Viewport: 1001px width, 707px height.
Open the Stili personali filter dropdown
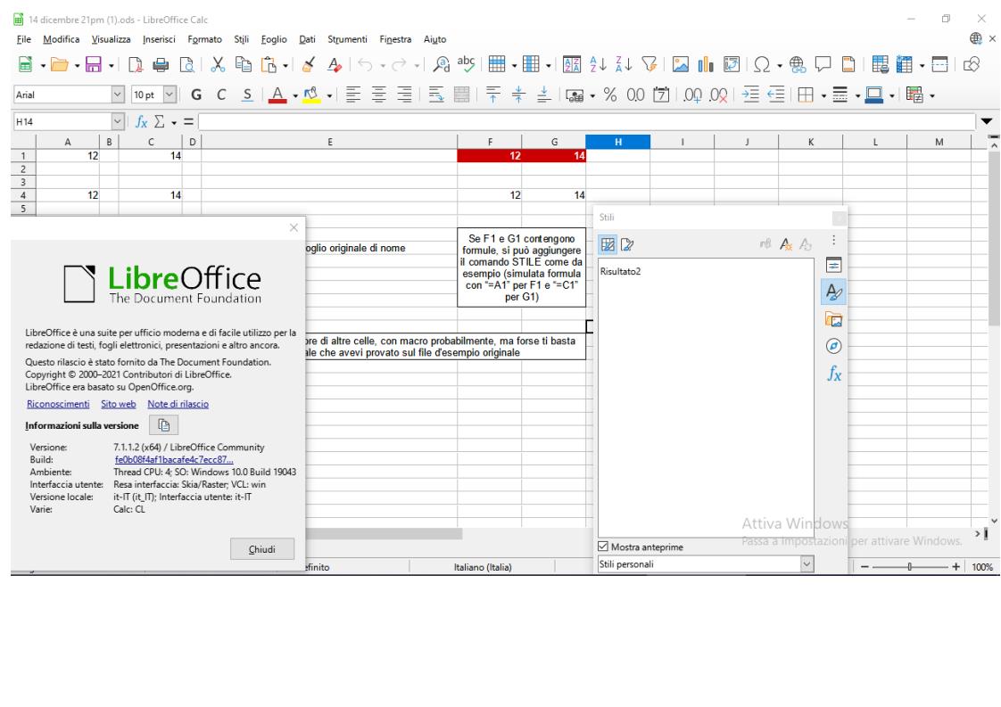(x=808, y=563)
